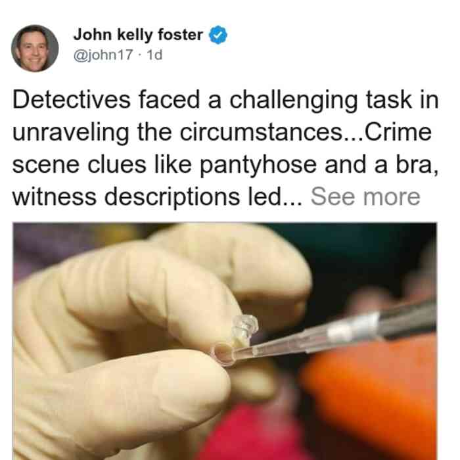Open the attached lab photo
460x460 pixels.
[225, 341]
